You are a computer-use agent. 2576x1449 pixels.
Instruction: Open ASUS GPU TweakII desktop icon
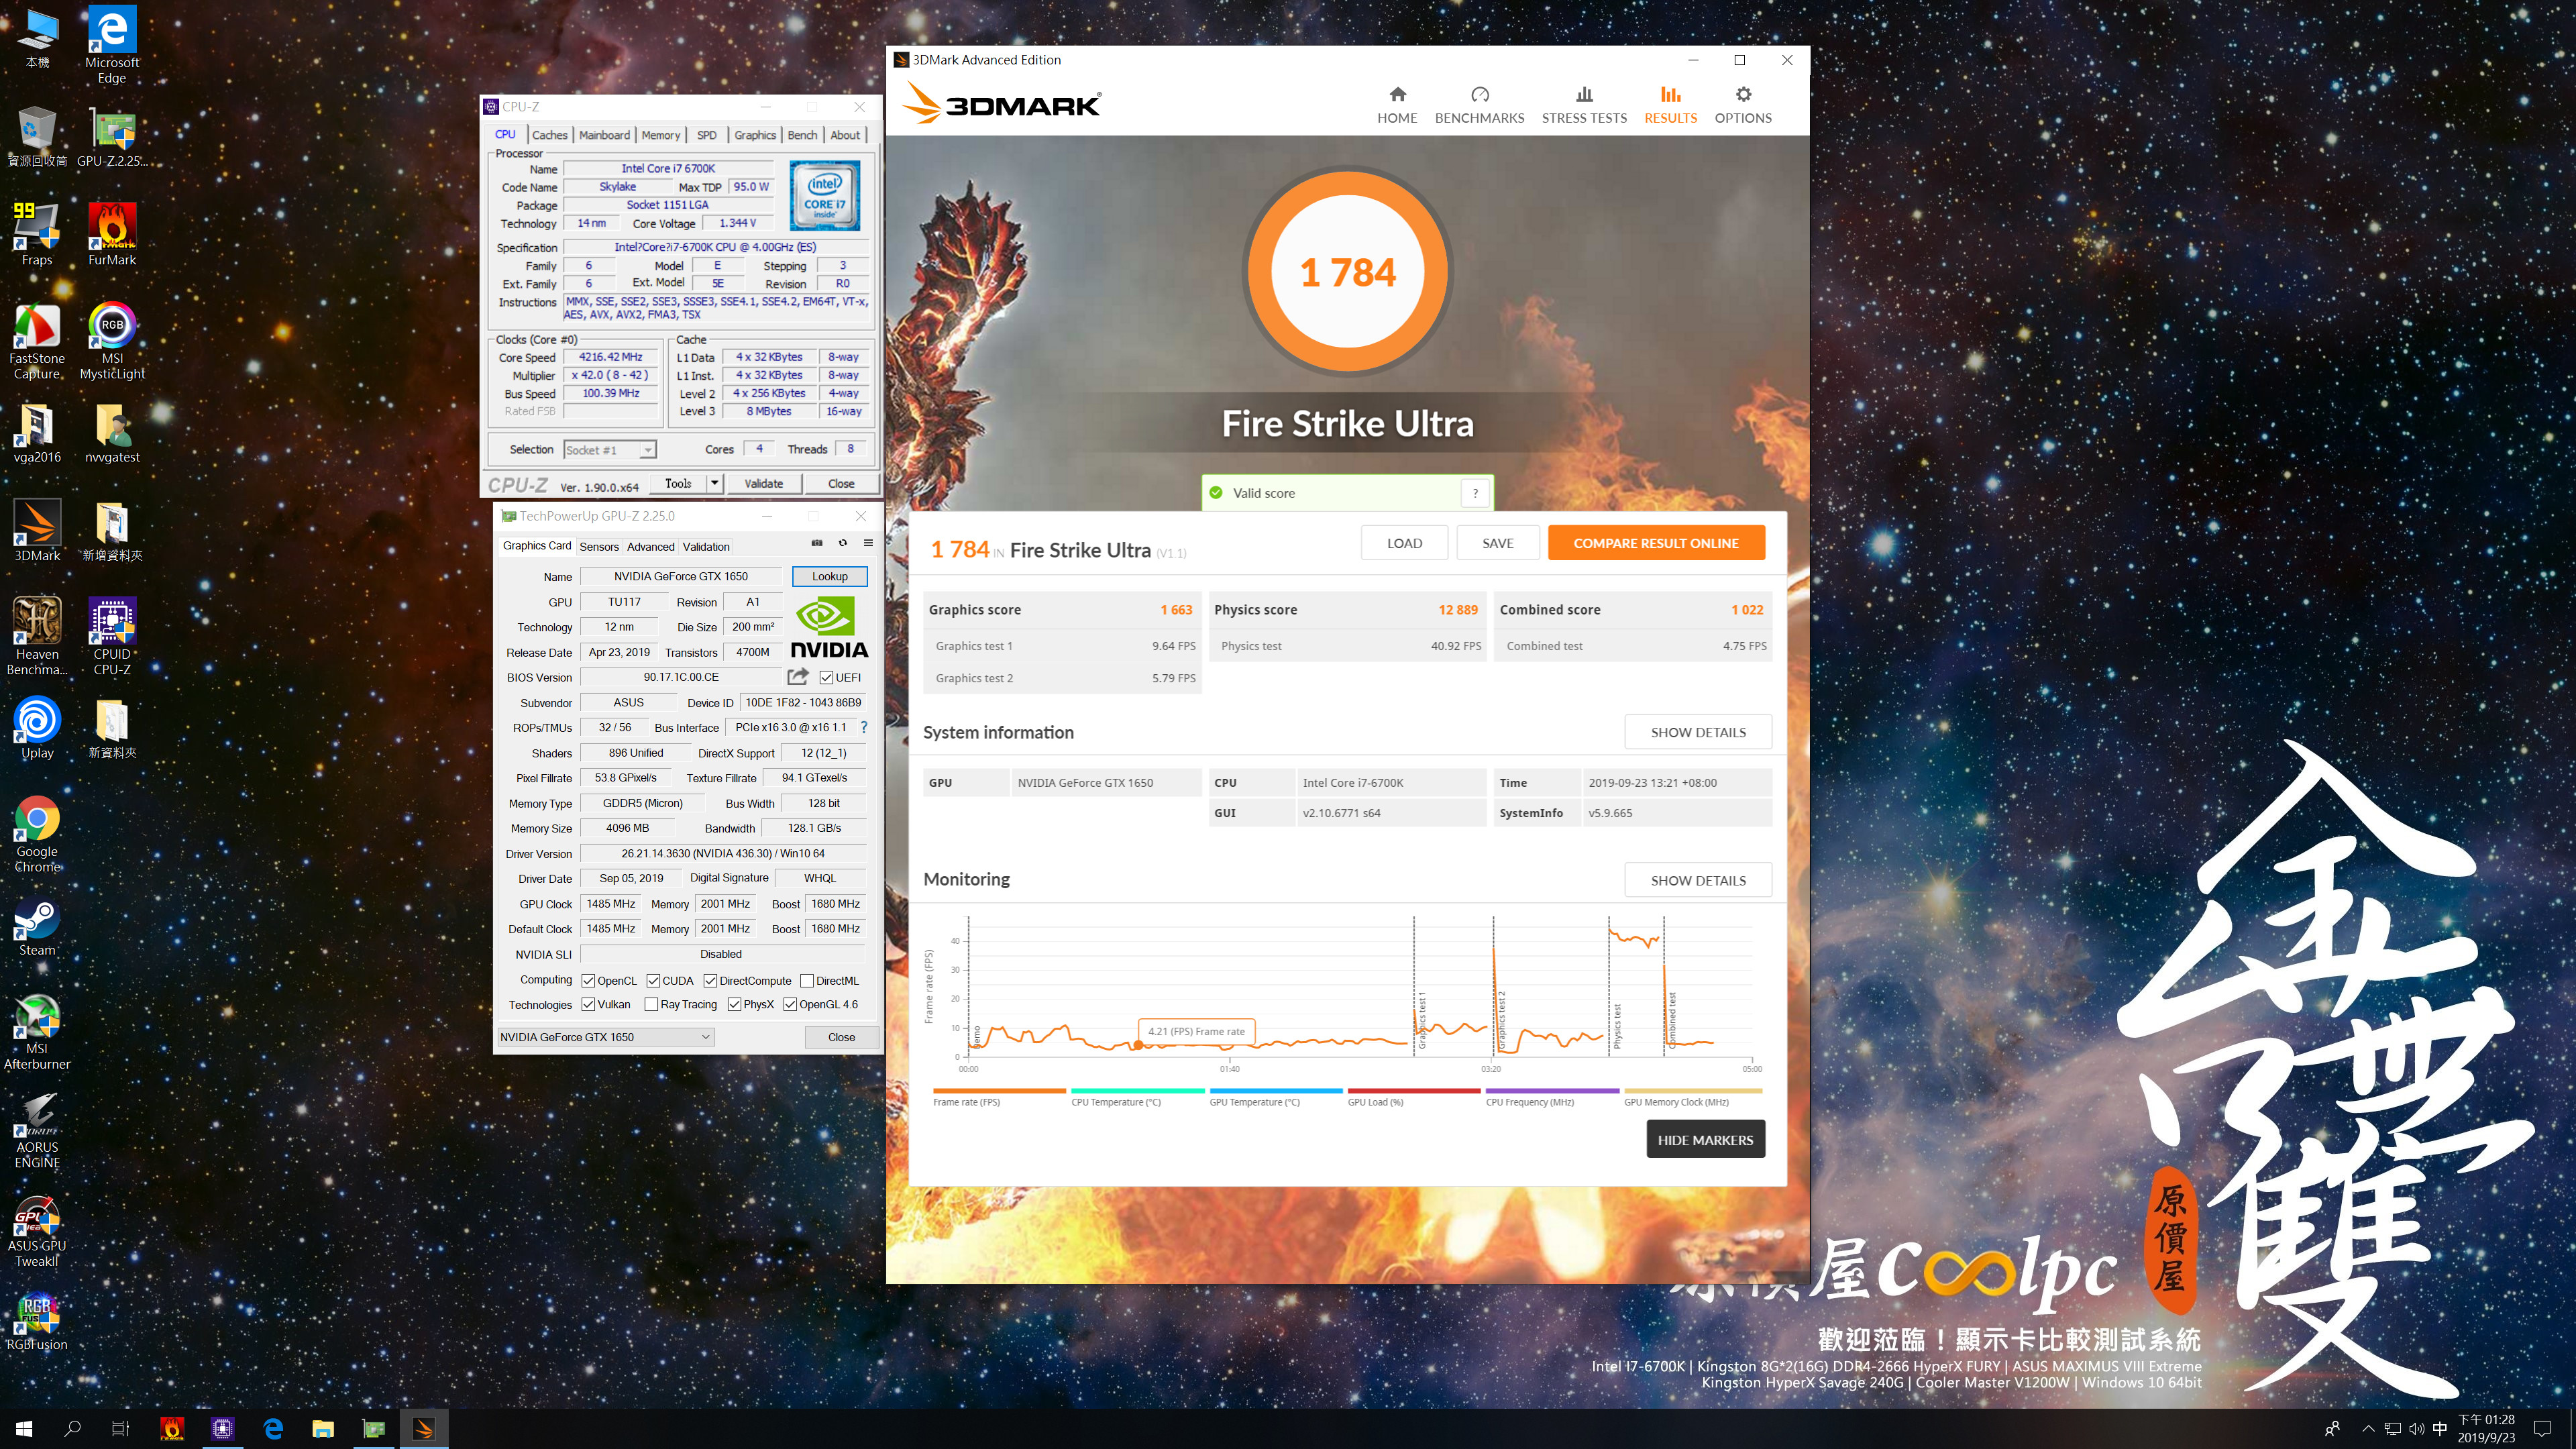(x=37, y=1230)
